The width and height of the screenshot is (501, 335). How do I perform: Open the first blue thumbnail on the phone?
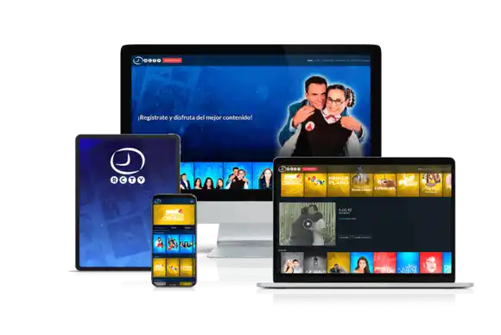(160, 243)
